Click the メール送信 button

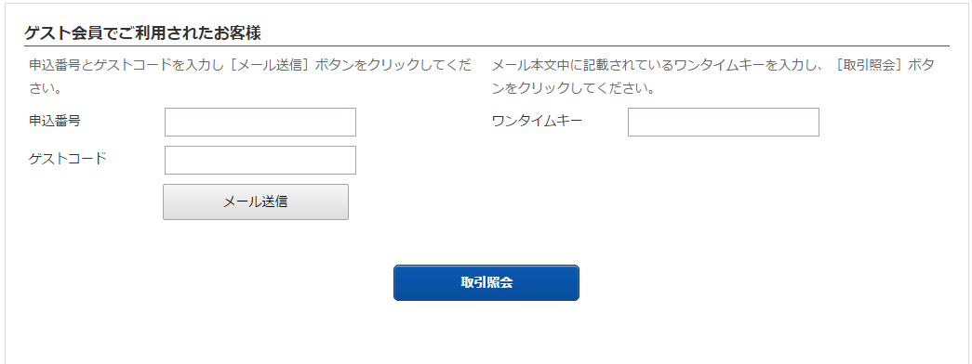[256, 201]
